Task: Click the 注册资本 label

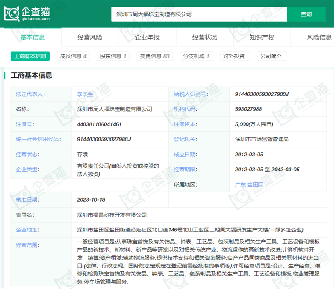Action: [x=185, y=124]
